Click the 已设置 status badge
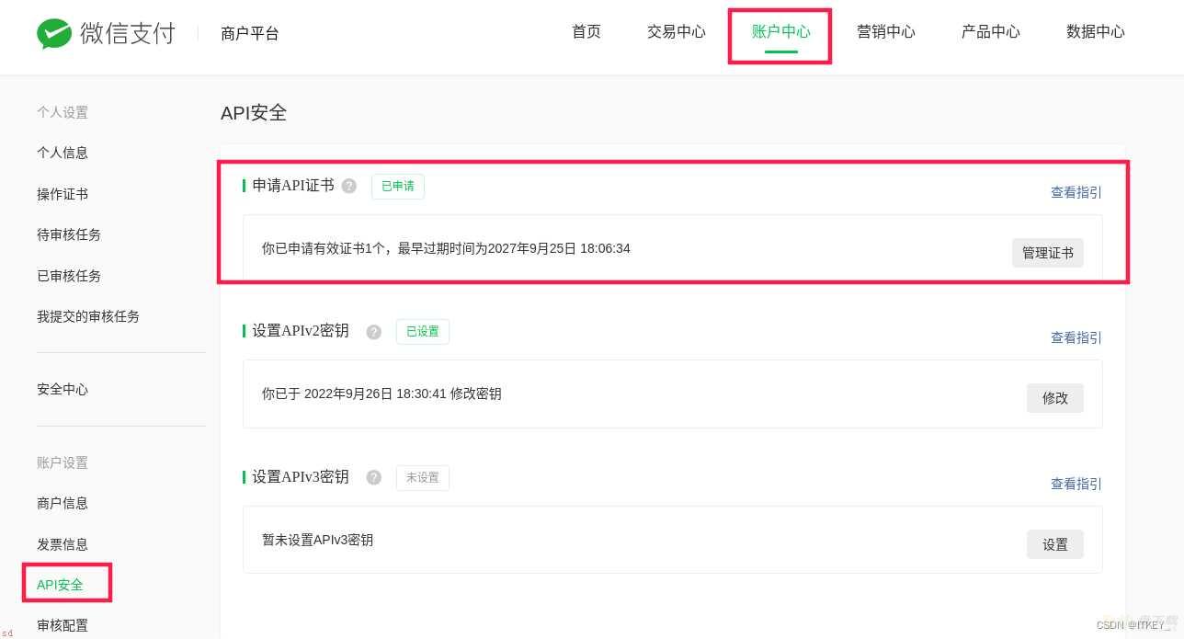 (x=423, y=332)
